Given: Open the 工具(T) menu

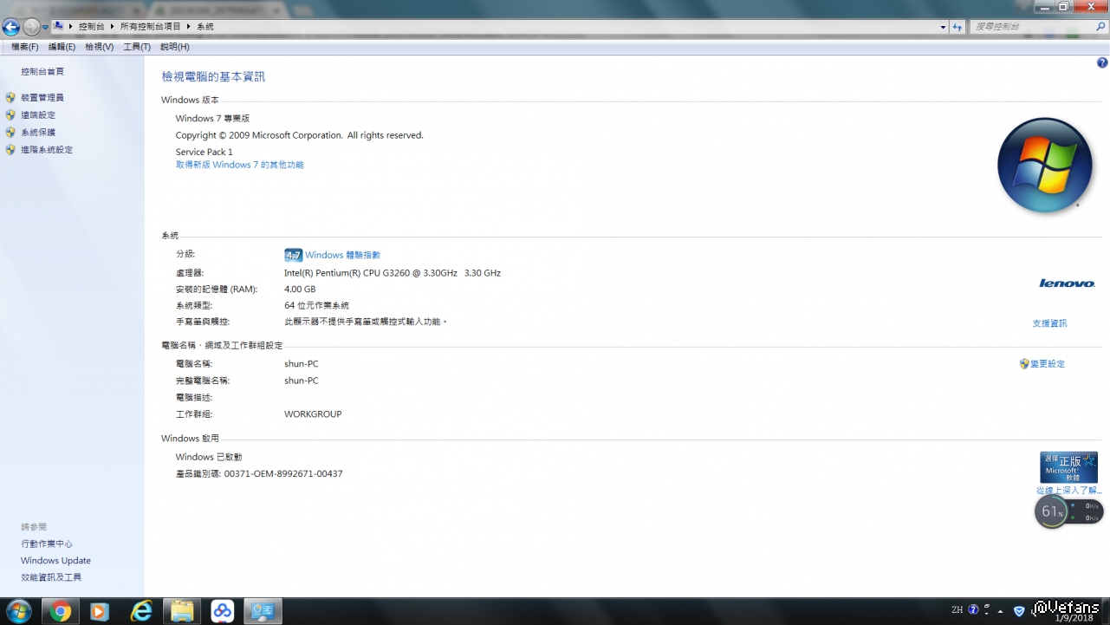Looking at the screenshot, I should [x=137, y=47].
